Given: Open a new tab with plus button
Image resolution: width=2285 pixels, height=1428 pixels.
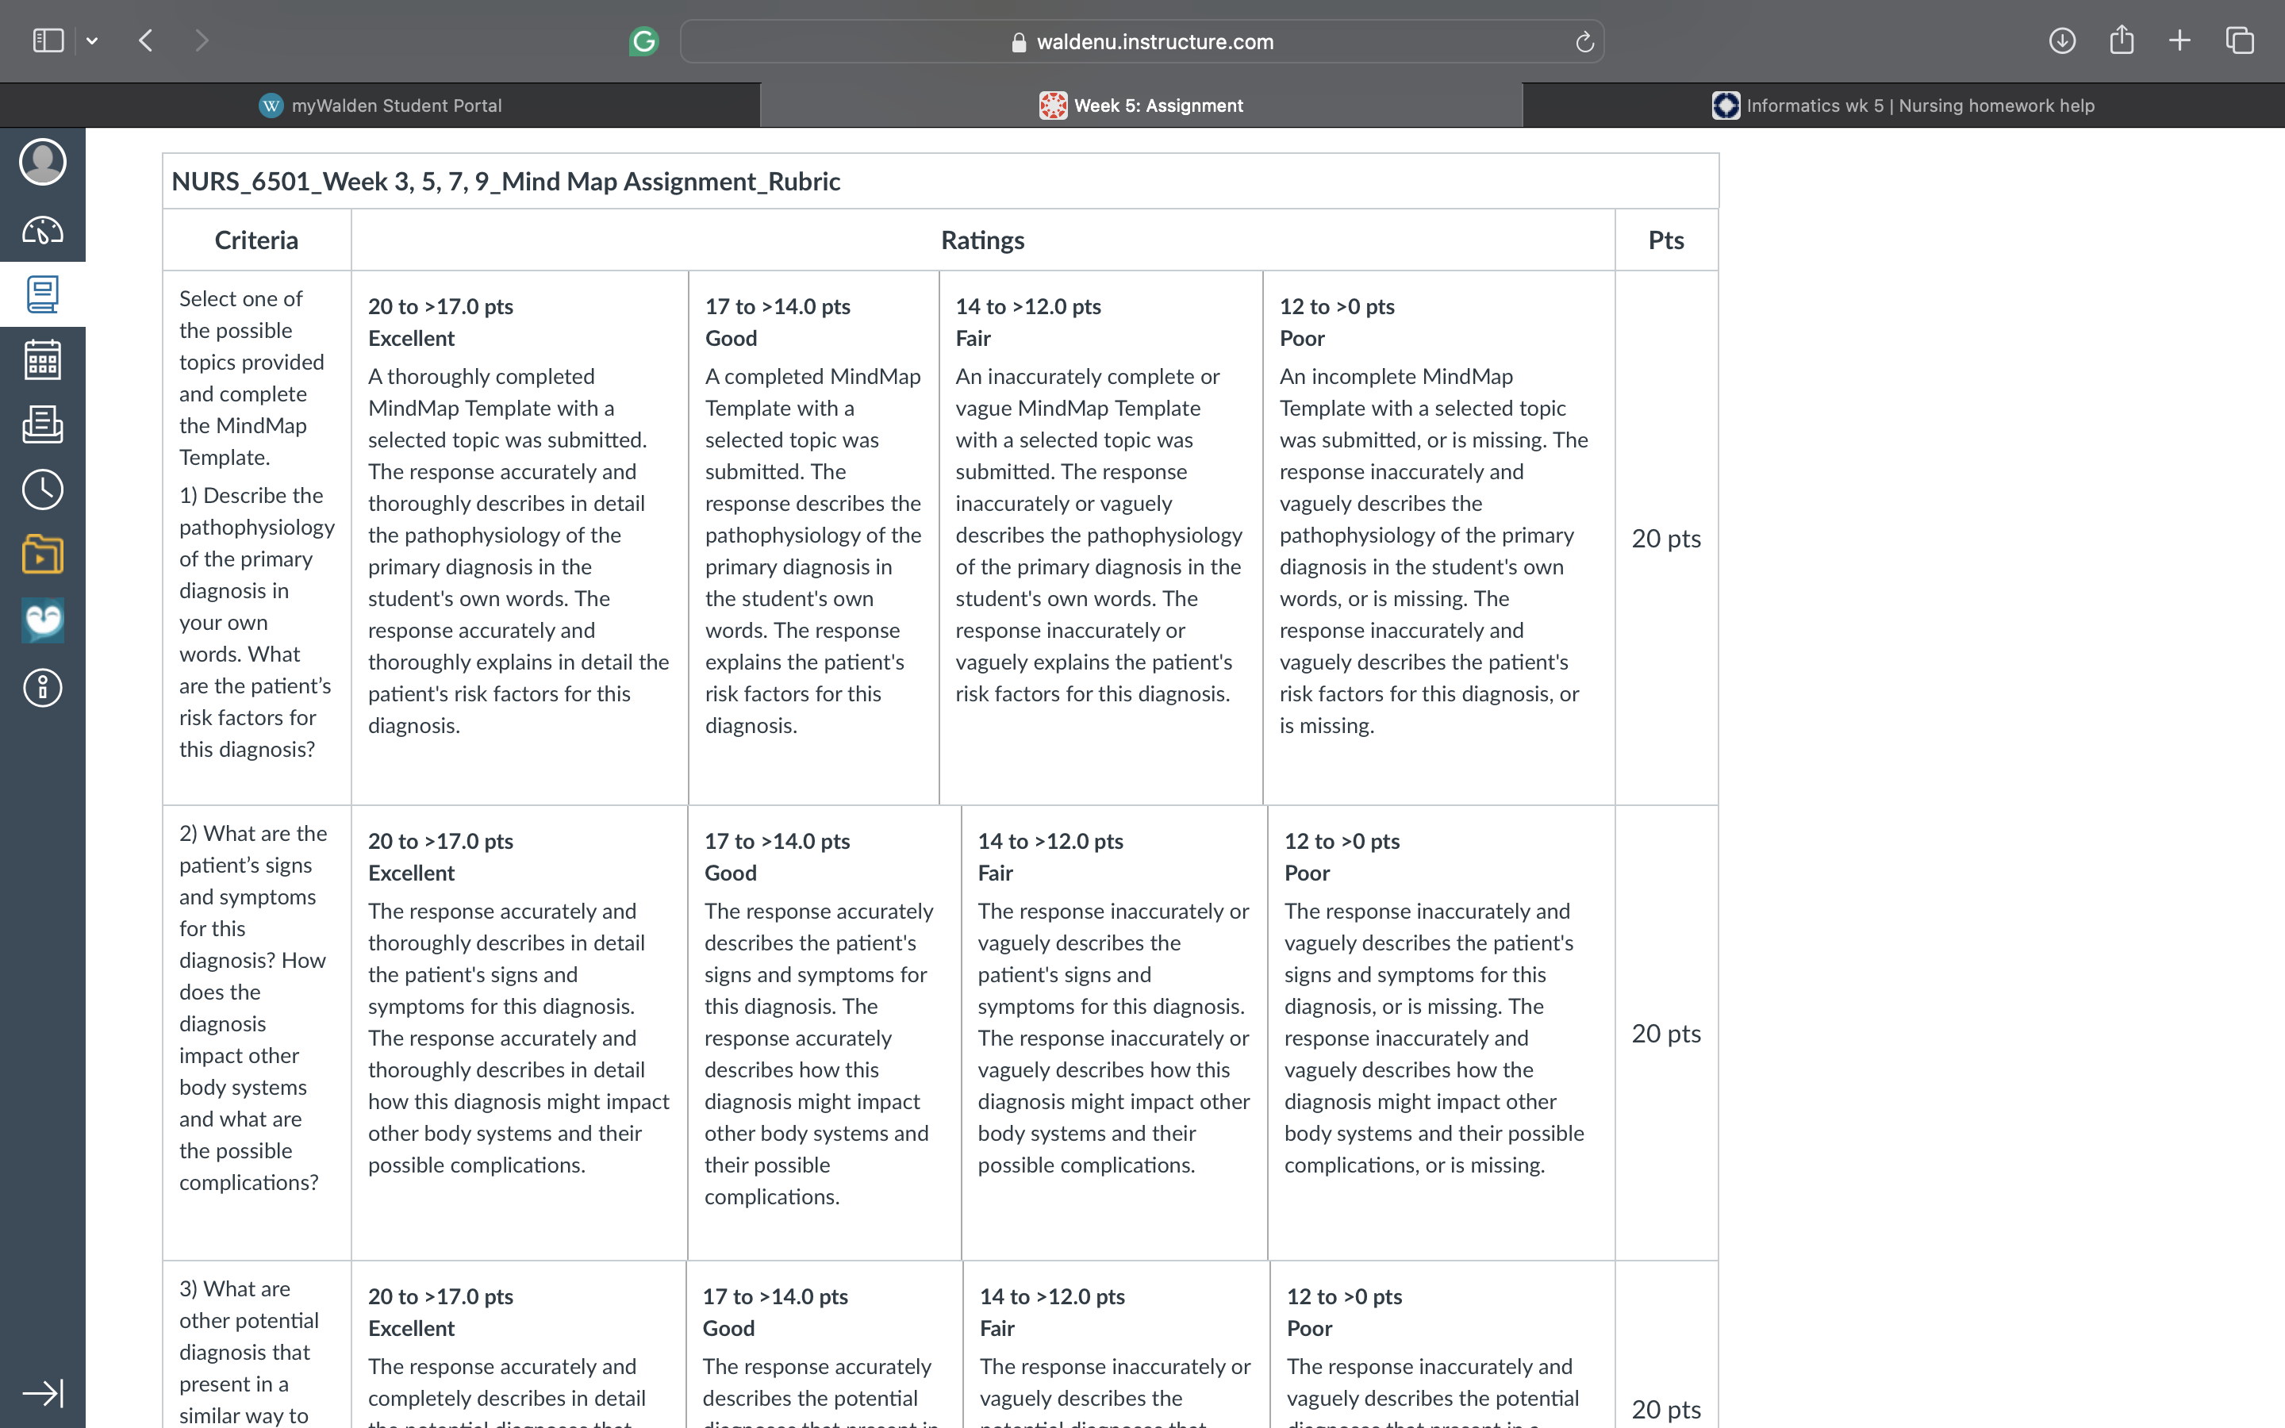Looking at the screenshot, I should [x=2179, y=40].
